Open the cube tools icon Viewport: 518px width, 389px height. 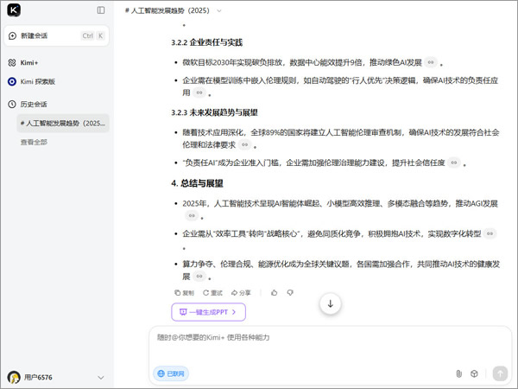point(474,373)
